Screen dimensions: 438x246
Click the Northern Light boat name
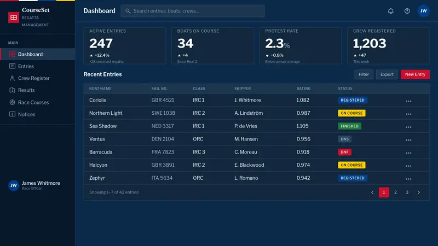point(106,113)
